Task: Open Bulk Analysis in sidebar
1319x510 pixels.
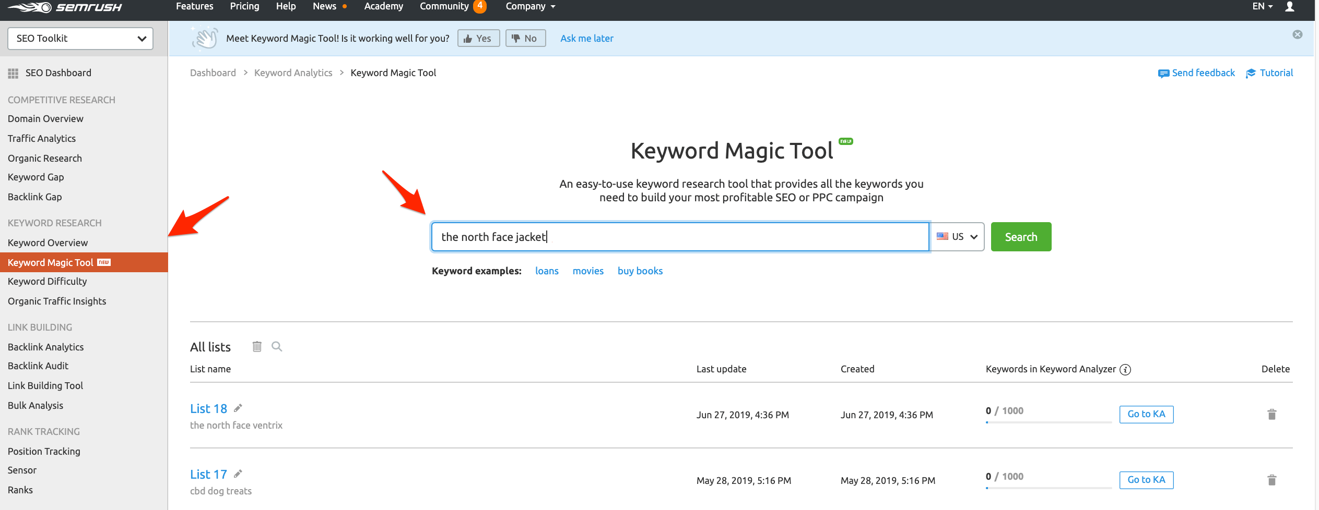Action: coord(36,406)
